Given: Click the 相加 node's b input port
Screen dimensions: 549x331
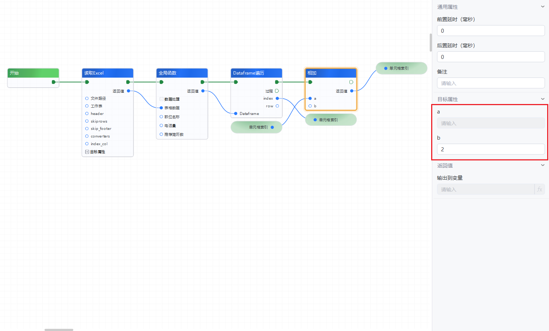Looking at the screenshot, I should coord(310,106).
